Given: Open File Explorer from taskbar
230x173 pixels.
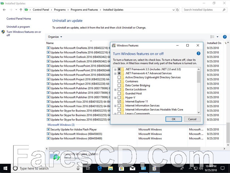Looking at the screenshot, I should tap(110, 168).
